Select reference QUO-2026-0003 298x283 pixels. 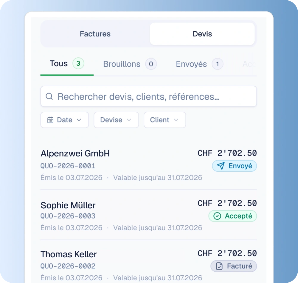(x=68, y=216)
